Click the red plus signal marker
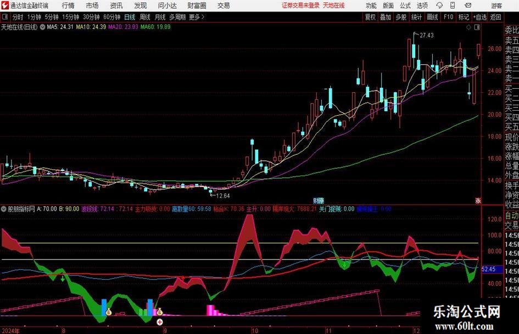The width and height of the screenshot is (519, 334). point(159,321)
